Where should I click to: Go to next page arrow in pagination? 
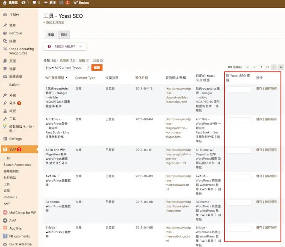pyautogui.click(x=274, y=67)
